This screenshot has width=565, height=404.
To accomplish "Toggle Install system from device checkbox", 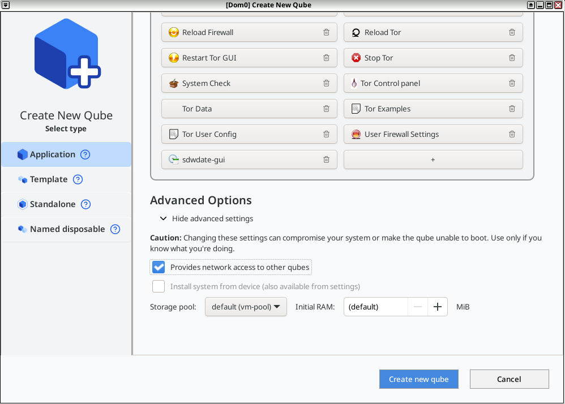I will point(159,286).
